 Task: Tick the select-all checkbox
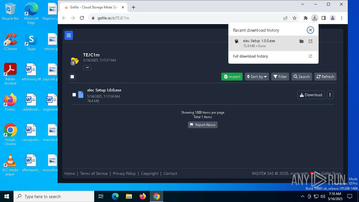72,77
